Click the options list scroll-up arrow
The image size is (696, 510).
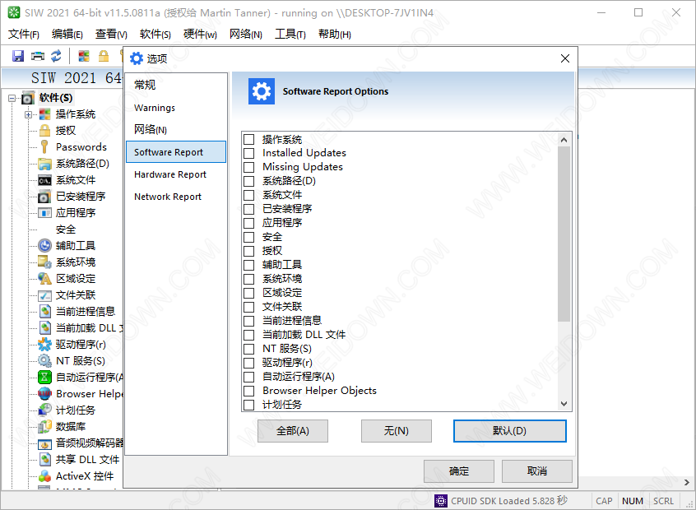pyautogui.click(x=564, y=140)
